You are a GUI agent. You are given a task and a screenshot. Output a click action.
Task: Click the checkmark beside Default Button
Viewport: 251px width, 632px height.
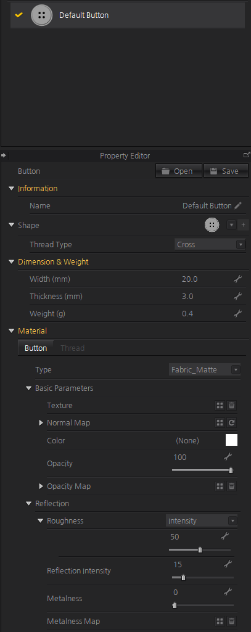(x=19, y=15)
